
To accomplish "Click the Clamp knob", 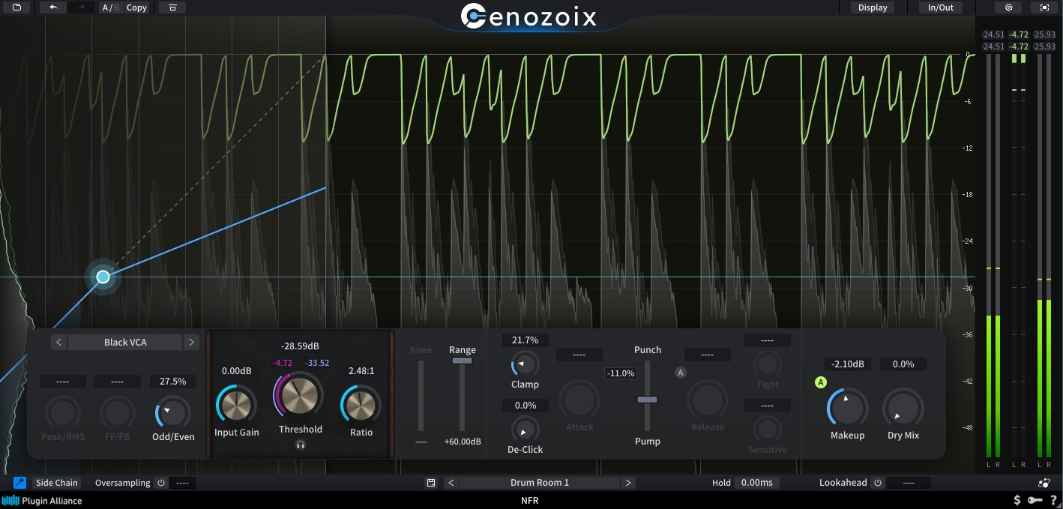I will click(x=525, y=364).
